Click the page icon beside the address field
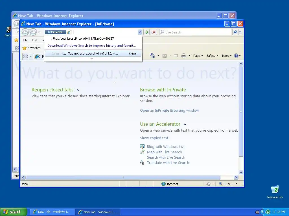The height and width of the screenshot is (216, 289). 69,32
